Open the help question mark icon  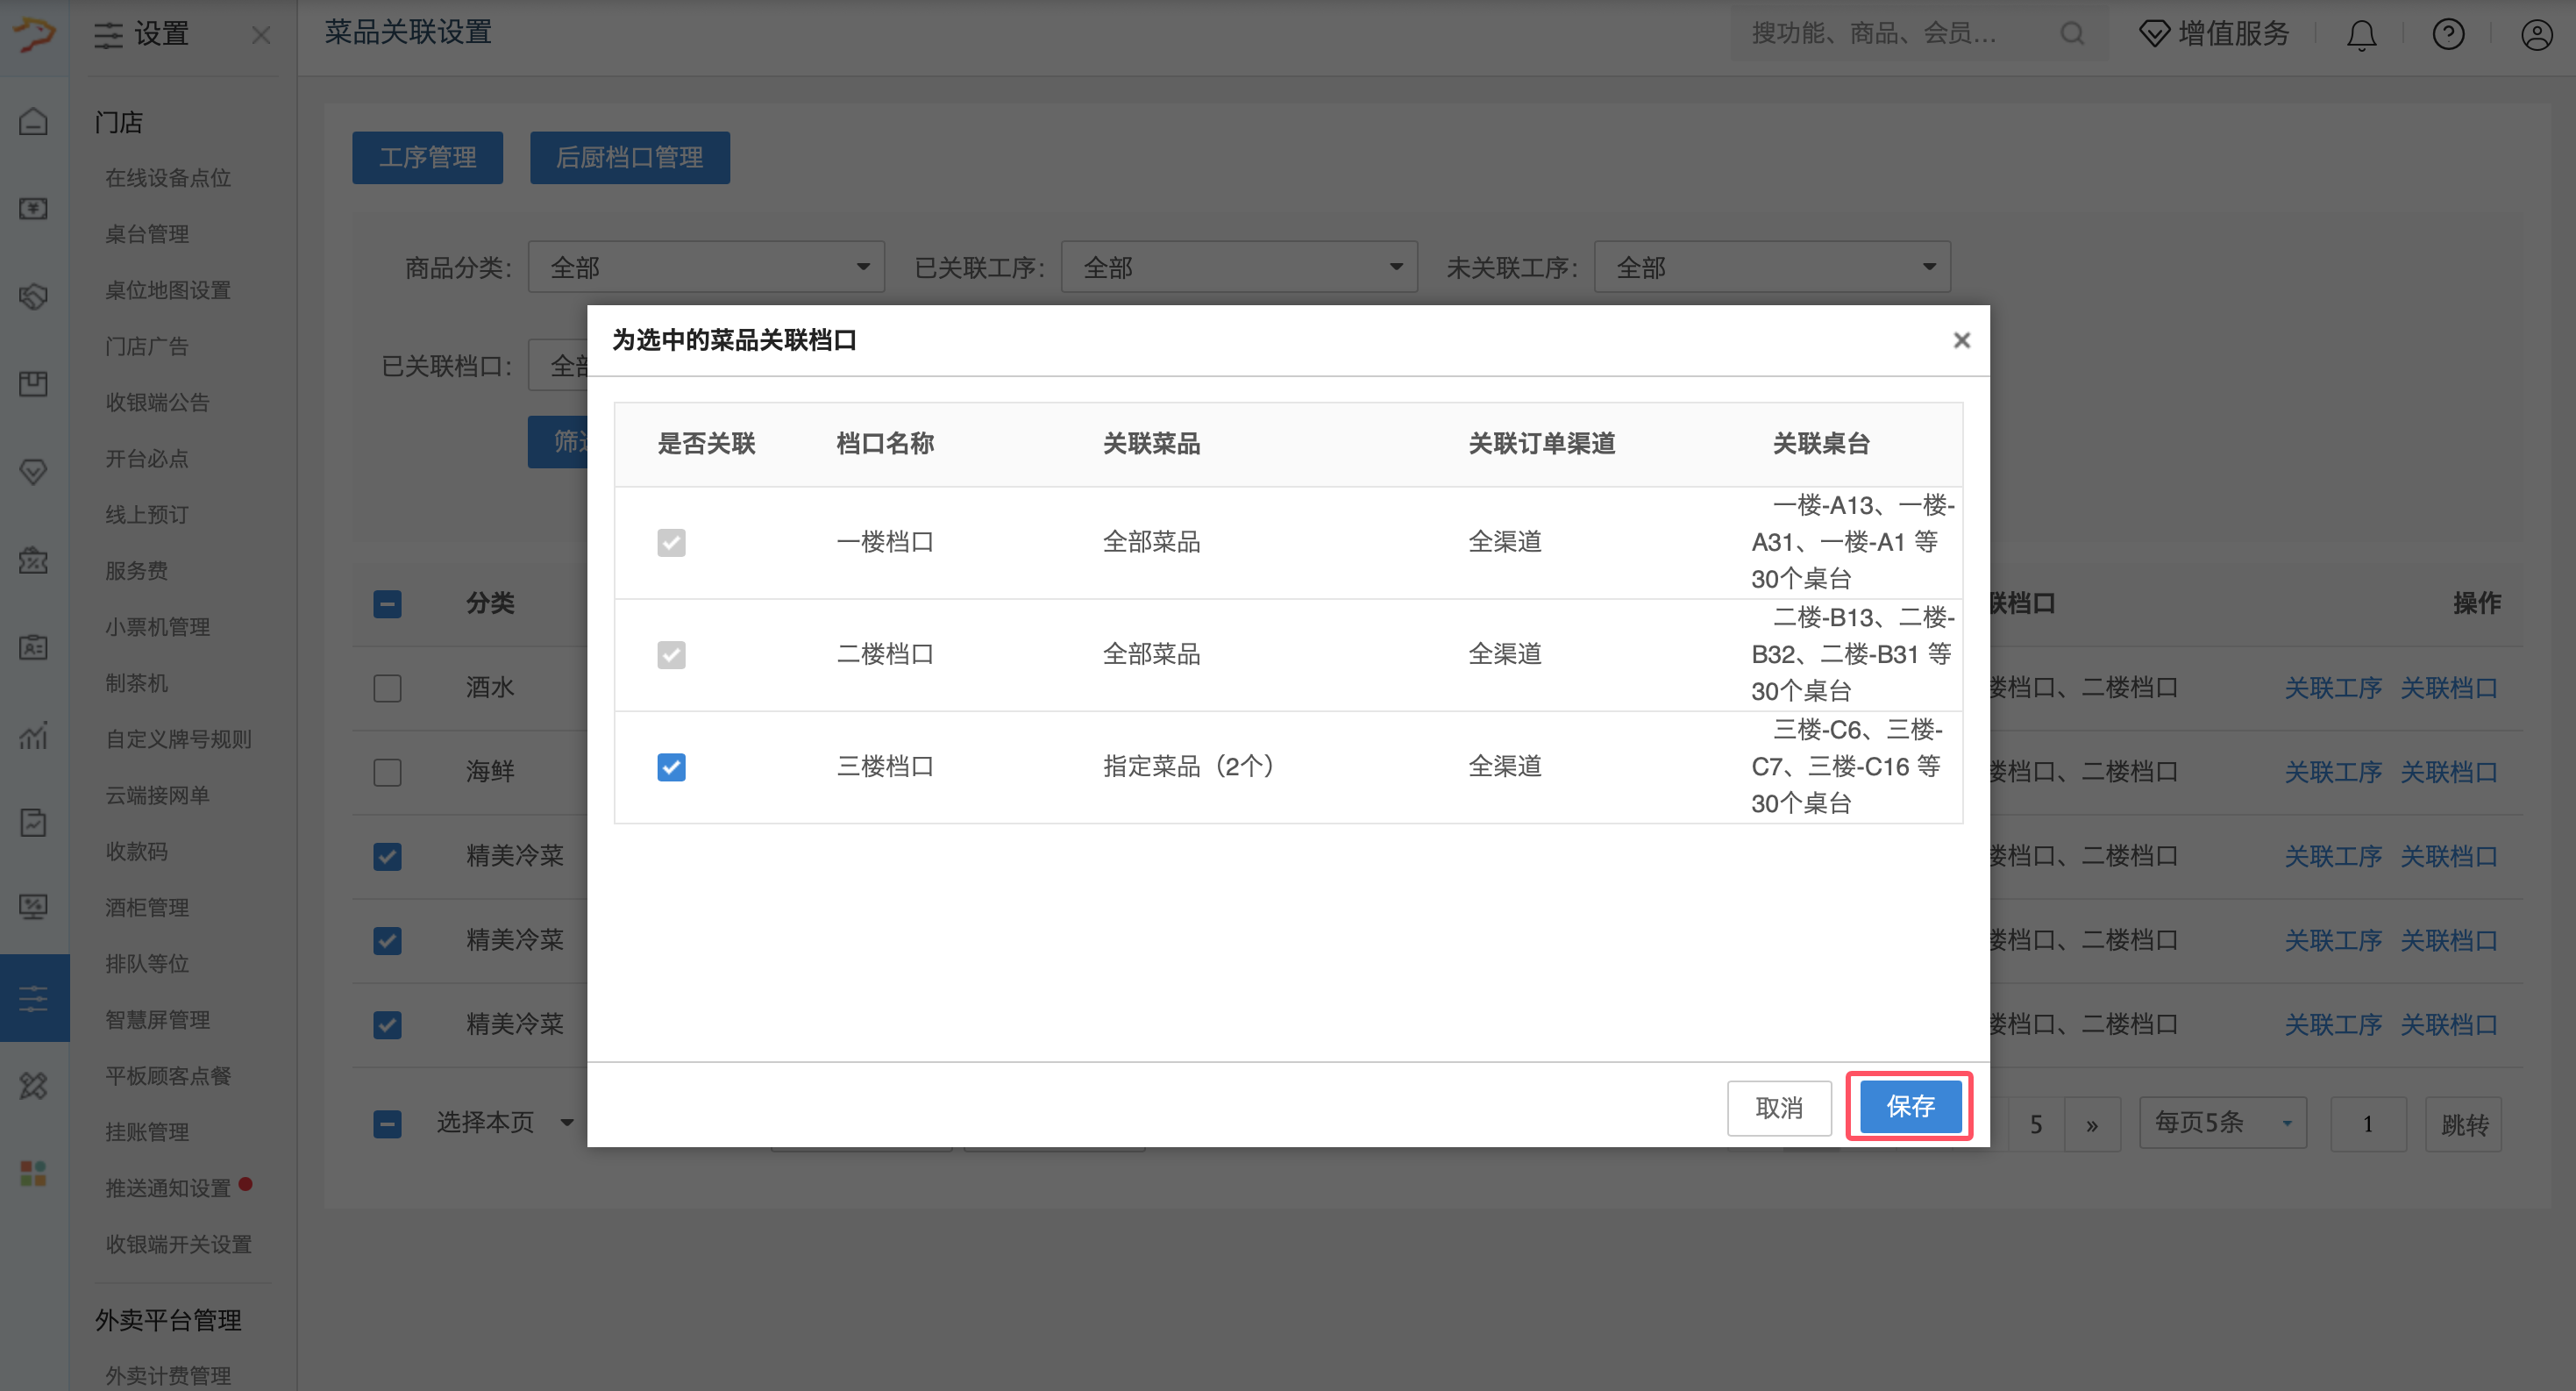2448,35
